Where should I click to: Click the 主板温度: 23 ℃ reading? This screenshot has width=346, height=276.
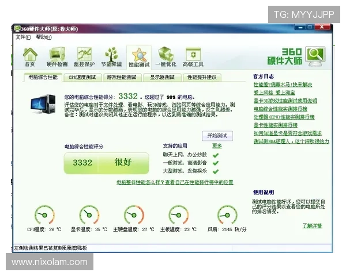click(x=178, y=229)
